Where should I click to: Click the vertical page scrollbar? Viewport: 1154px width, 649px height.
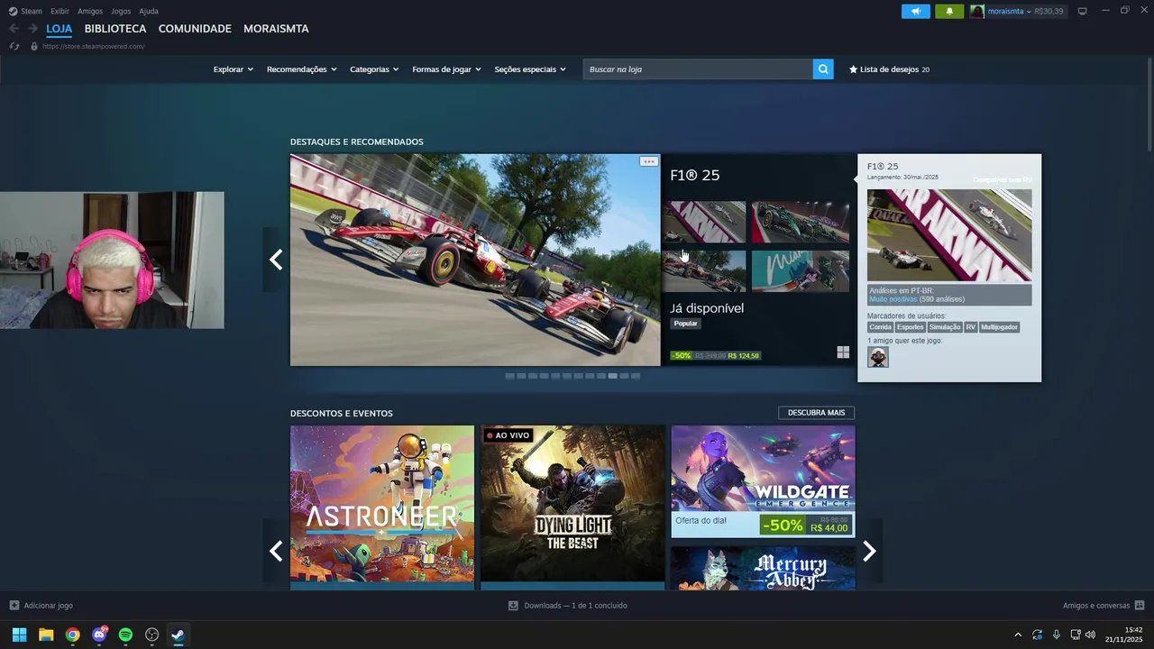click(1149, 104)
